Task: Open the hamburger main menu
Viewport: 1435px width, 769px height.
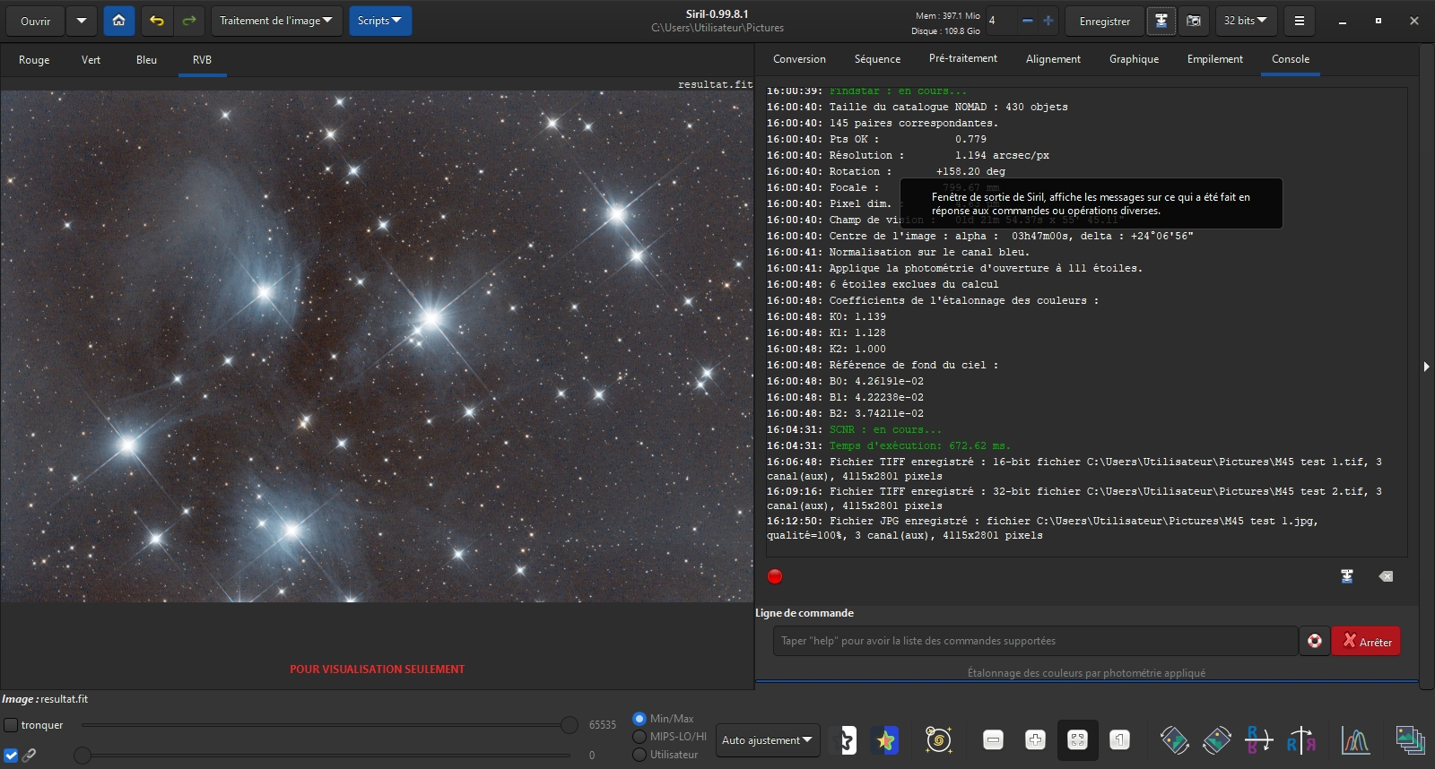Action: pyautogui.click(x=1299, y=21)
